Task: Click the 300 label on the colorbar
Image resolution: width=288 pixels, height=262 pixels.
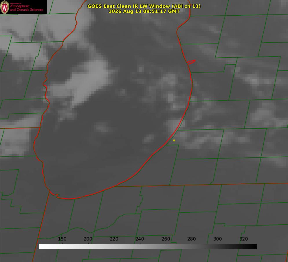Action: point(217,239)
